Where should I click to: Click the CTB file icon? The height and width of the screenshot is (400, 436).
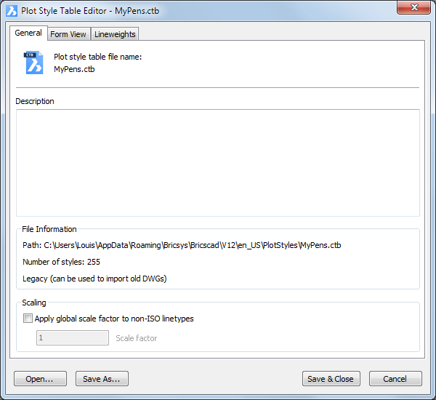click(x=33, y=63)
